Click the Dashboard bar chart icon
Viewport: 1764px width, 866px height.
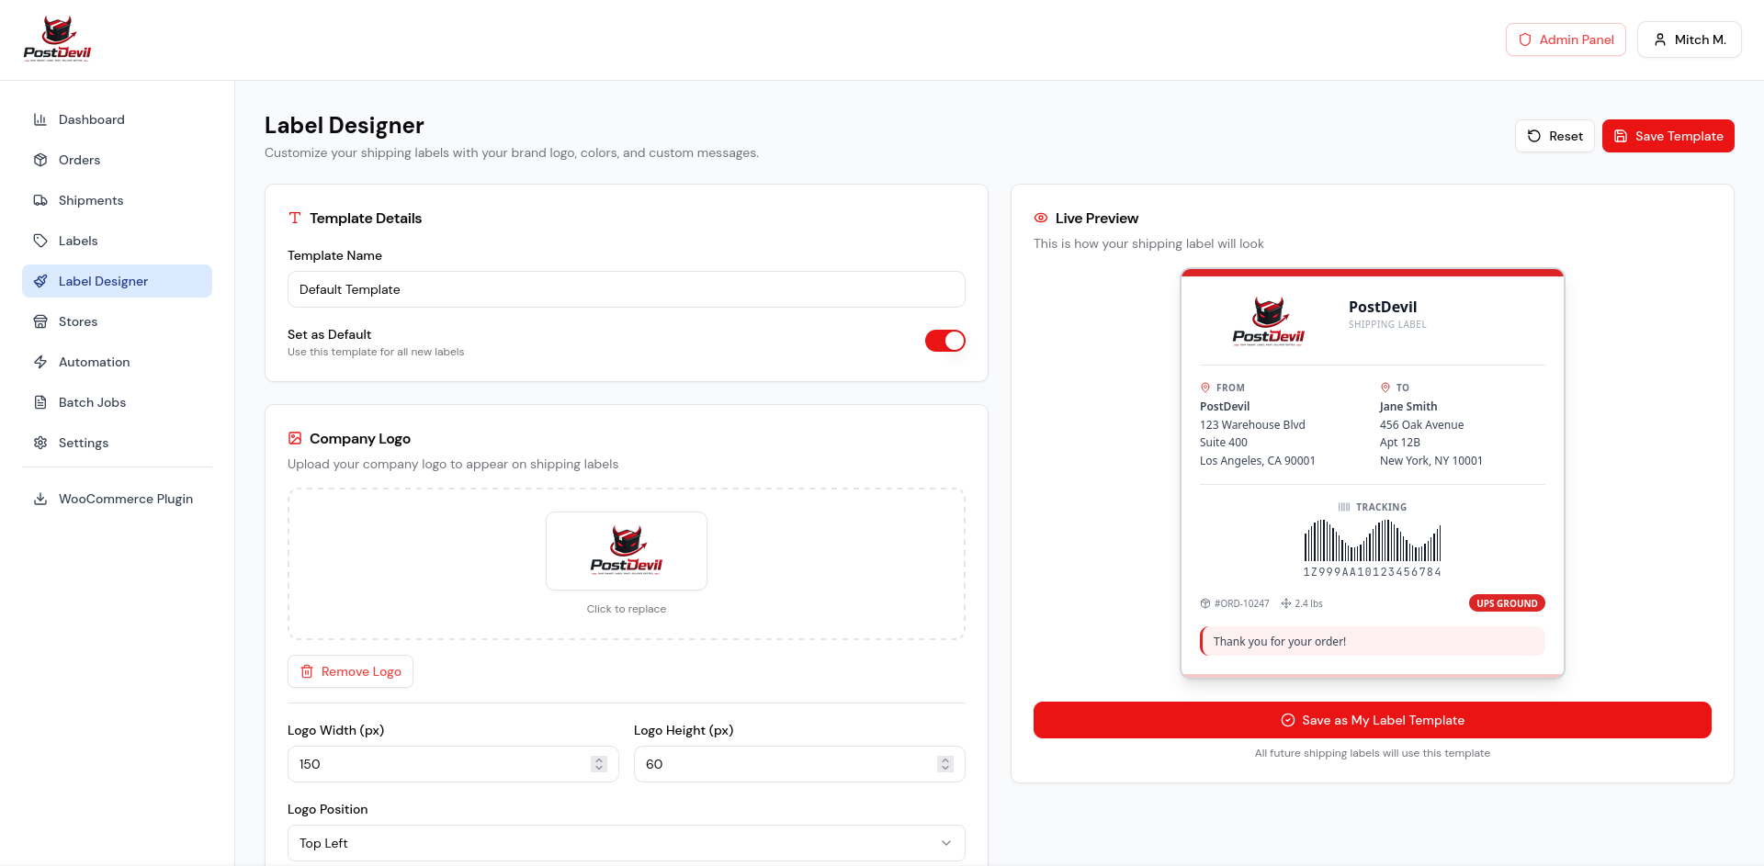tap(40, 119)
